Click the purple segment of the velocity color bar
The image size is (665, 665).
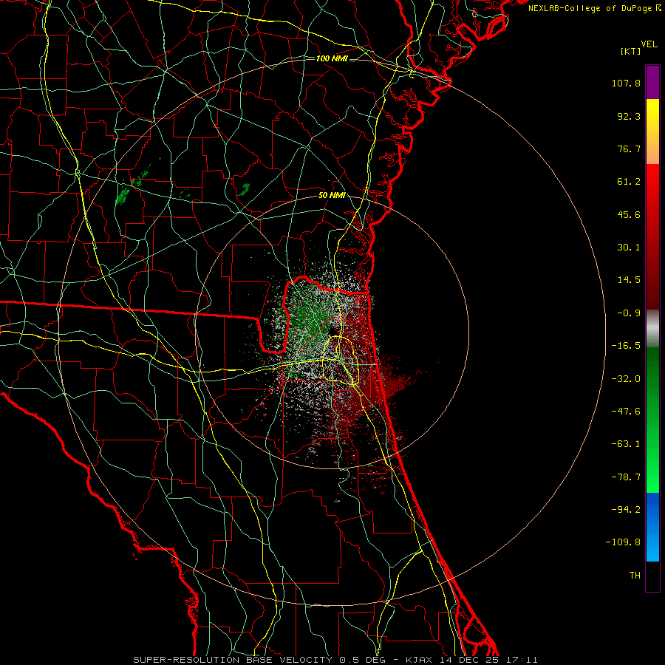652,82
